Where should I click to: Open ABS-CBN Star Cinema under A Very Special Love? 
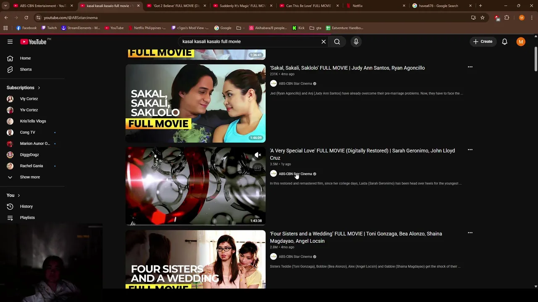pyautogui.click(x=295, y=174)
